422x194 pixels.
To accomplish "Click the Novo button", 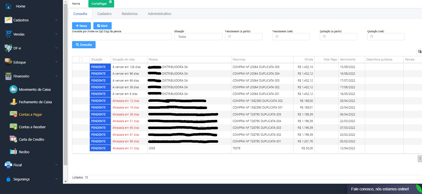I will coord(81,26).
